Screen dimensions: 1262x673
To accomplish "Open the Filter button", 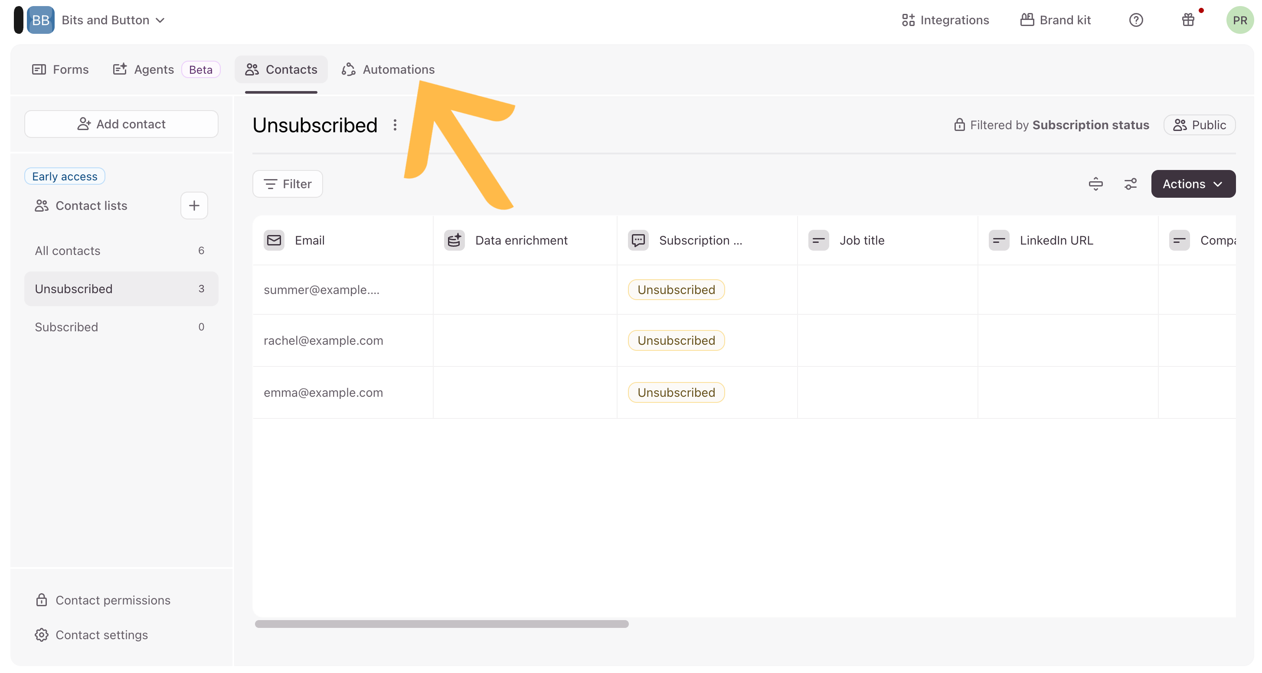I will pos(288,184).
